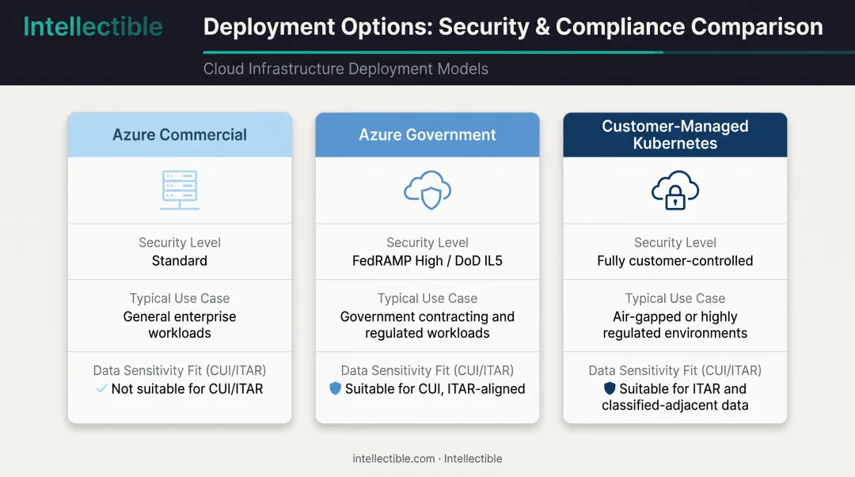Click Government contracting and regulated workloads text
Screen dimensions: 855x477
click(427, 325)
